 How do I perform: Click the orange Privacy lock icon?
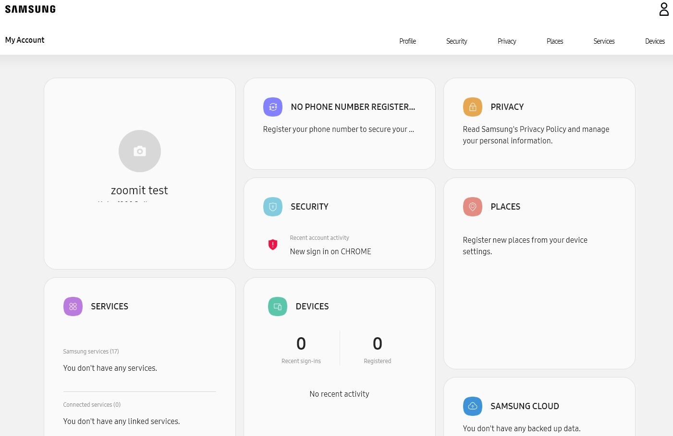[x=473, y=107]
